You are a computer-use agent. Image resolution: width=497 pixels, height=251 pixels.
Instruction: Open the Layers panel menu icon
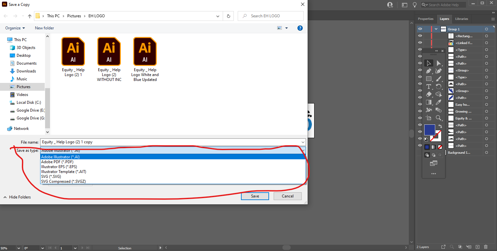tap(493, 19)
